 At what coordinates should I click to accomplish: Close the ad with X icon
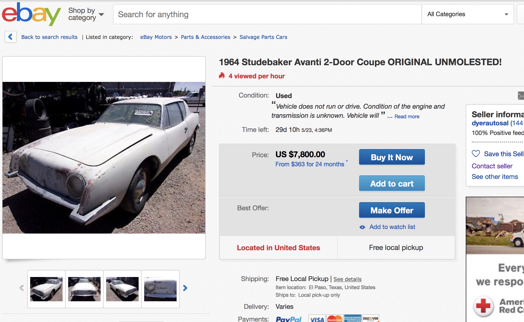[520, 96]
